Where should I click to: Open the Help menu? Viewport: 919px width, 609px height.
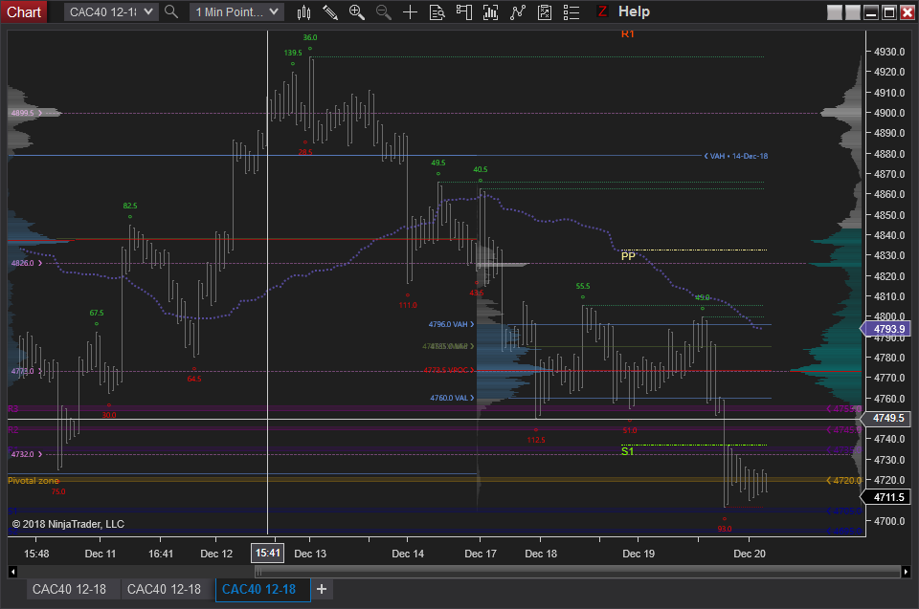click(634, 11)
